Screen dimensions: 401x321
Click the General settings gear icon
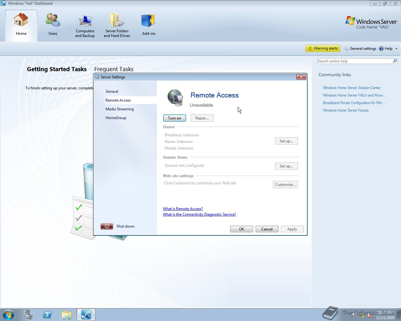(346, 49)
